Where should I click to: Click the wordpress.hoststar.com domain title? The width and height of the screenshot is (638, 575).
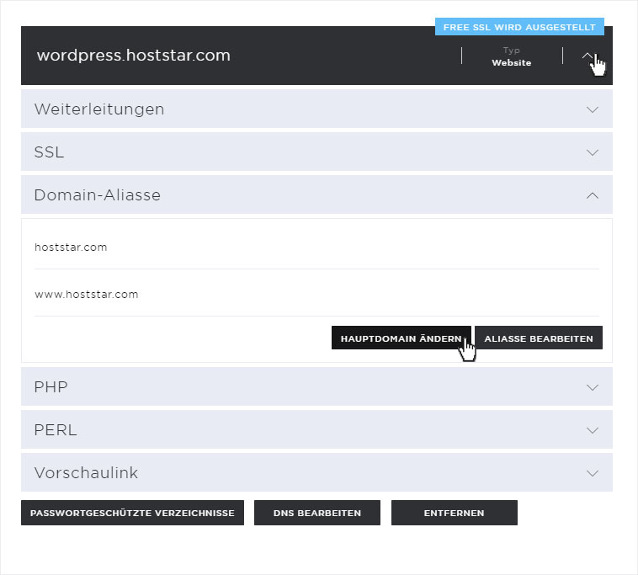pyautogui.click(x=134, y=56)
